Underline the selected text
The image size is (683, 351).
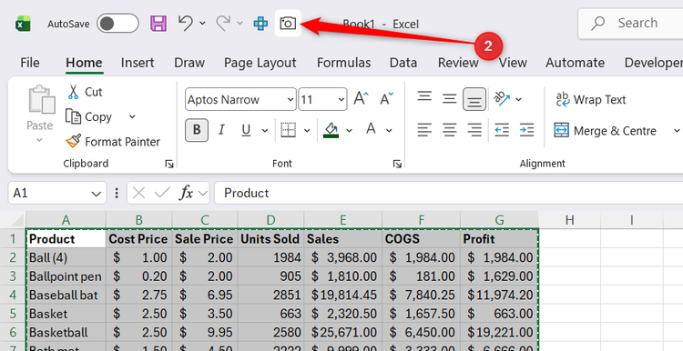click(x=246, y=130)
